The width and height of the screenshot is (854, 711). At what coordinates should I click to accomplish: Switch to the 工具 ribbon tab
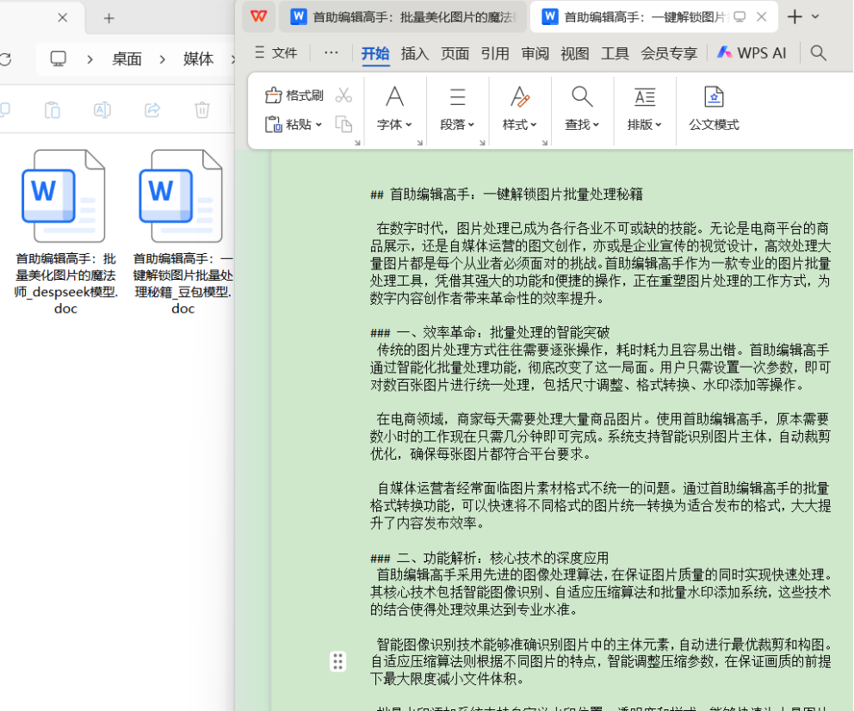(x=615, y=53)
